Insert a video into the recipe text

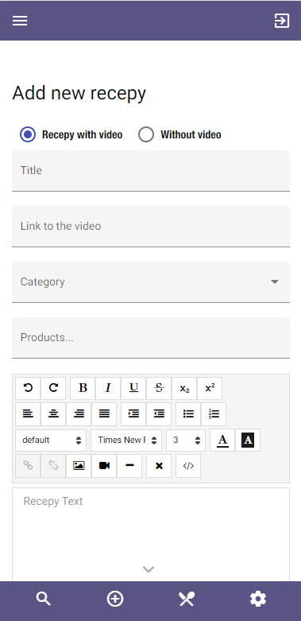104,466
